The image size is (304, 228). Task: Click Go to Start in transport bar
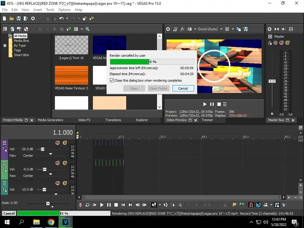(123, 205)
